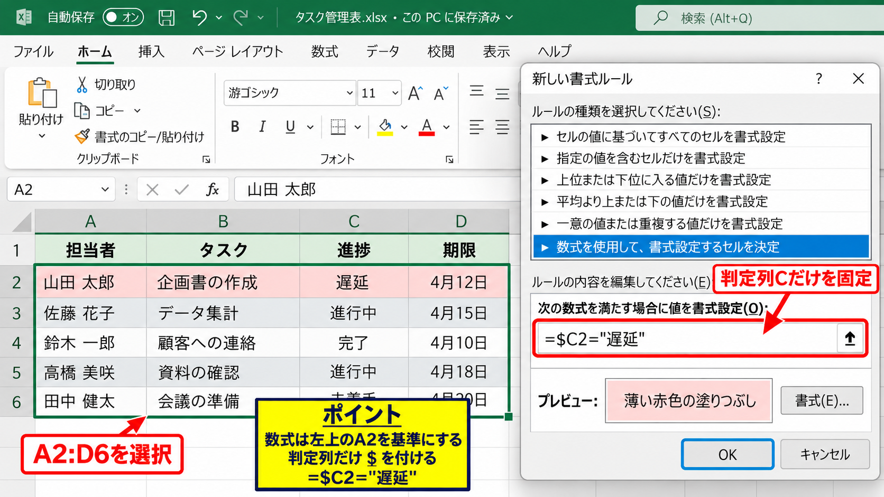Click the 切り取り scissors icon
The height and width of the screenshot is (497, 884).
[x=82, y=85]
